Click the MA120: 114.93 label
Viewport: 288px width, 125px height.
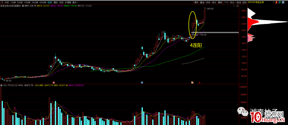(85, 6)
